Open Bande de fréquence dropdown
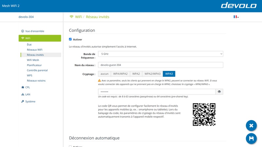 [160, 54]
